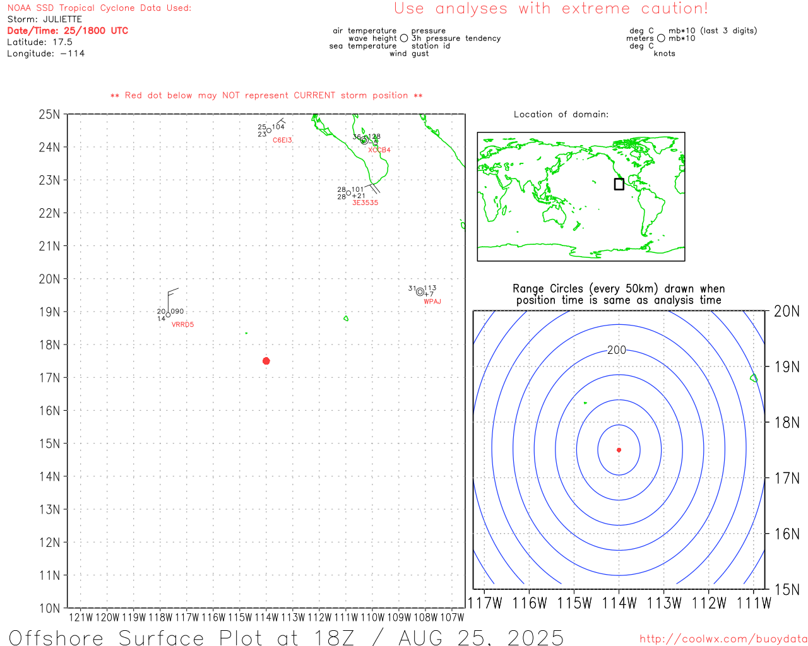The height and width of the screenshot is (646, 808).
Task: Click the '200' range circle label
Action: (617, 350)
